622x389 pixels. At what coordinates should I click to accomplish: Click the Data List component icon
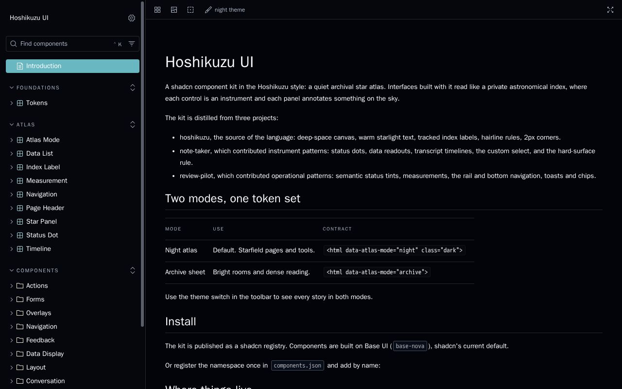pyautogui.click(x=20, y=154)
